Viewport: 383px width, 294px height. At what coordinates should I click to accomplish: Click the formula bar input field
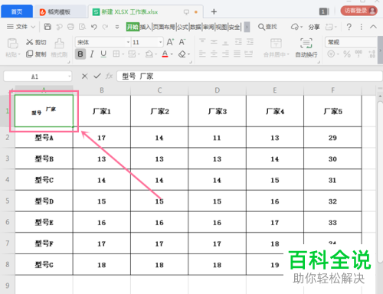click(250, 76)
